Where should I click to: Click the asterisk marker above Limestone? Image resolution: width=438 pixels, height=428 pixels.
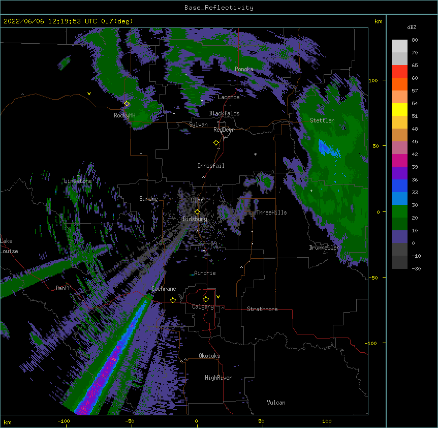coord(78,176)
